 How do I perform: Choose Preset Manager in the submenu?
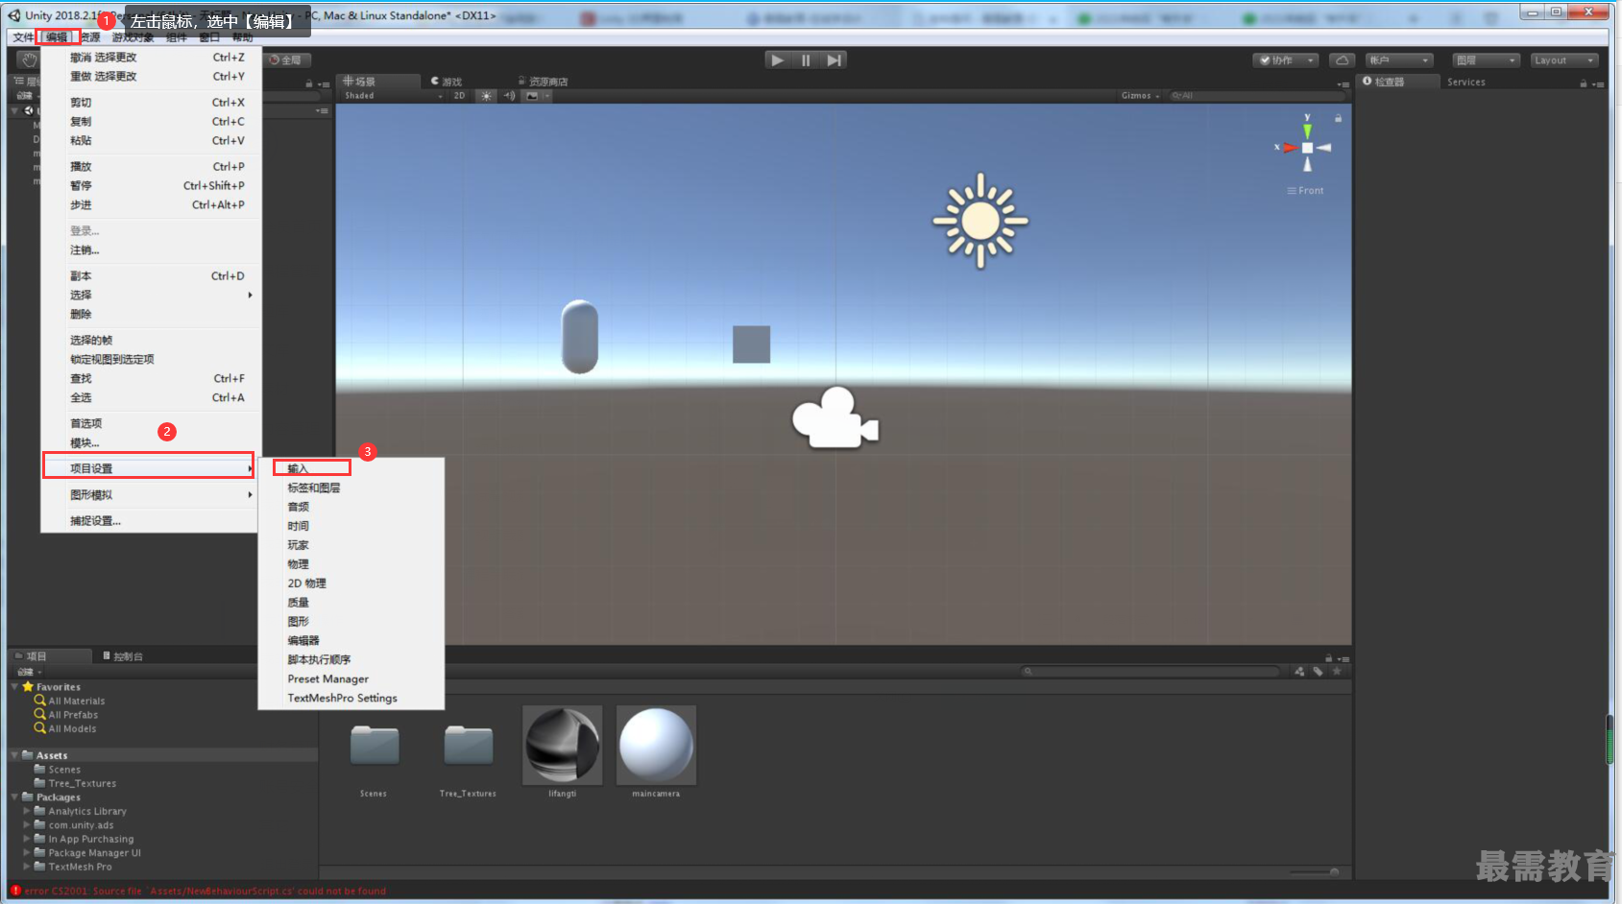pos(351,678)
